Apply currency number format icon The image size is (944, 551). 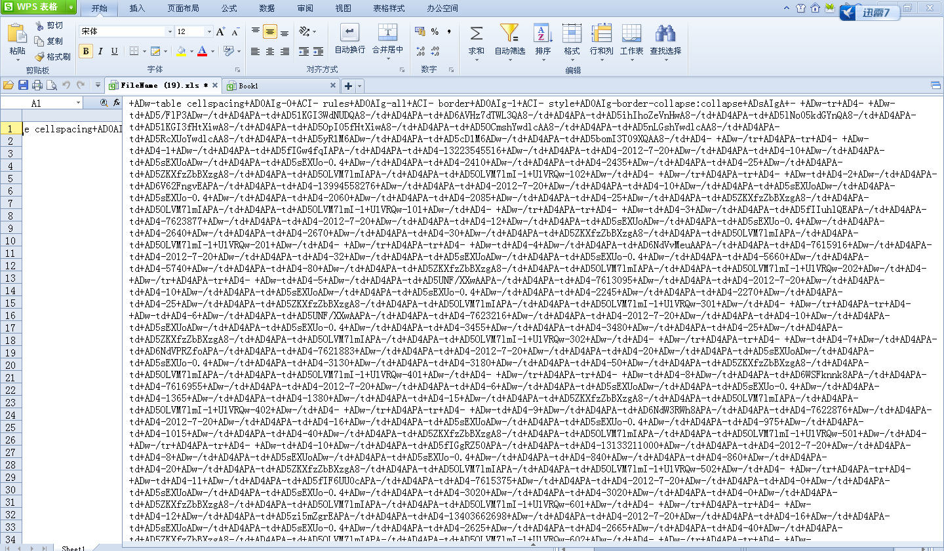point(420,31)
